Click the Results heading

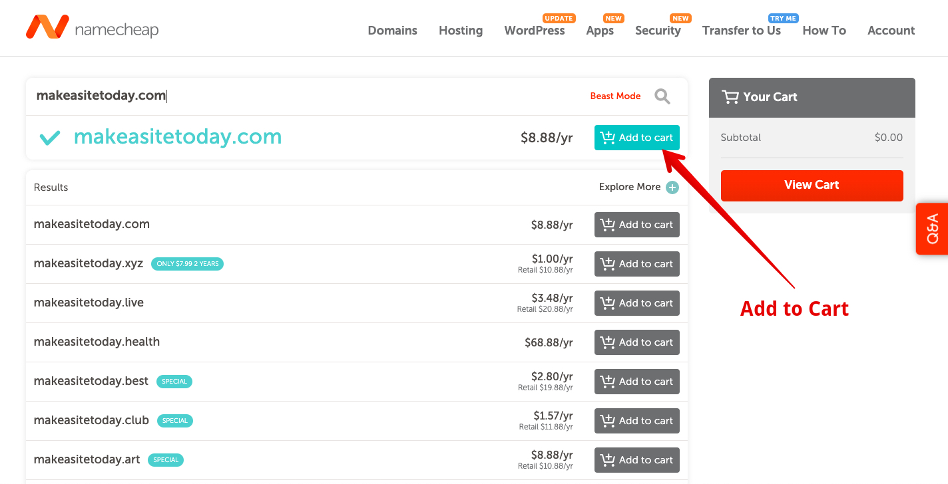pos(51,187)
